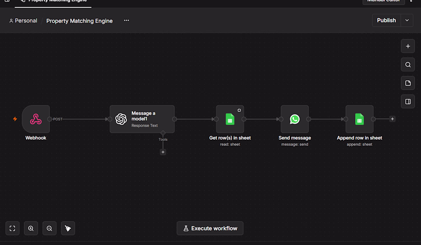
Task: Fit the workflow to view
Action: pos(12,228)
